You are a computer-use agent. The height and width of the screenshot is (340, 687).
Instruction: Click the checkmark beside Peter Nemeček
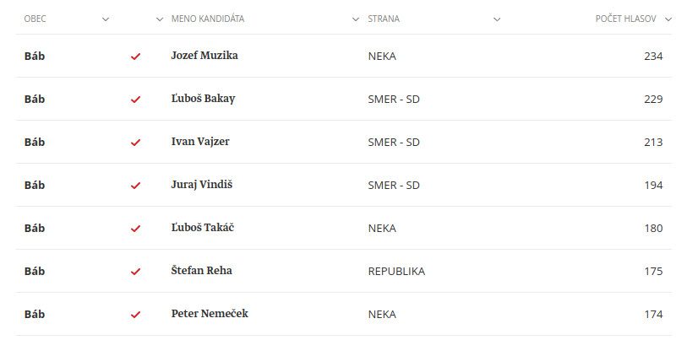tap(135, 315)
